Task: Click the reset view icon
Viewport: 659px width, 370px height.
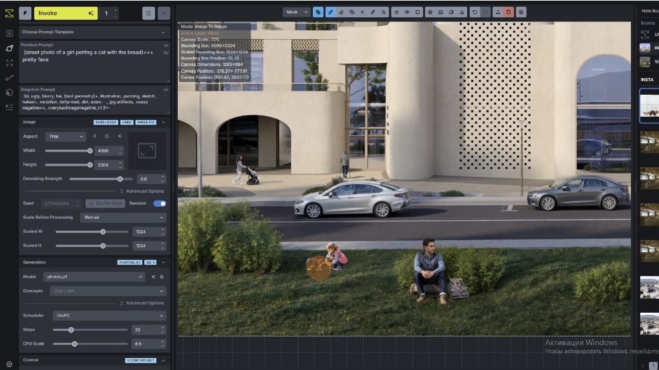Action: 417,12
